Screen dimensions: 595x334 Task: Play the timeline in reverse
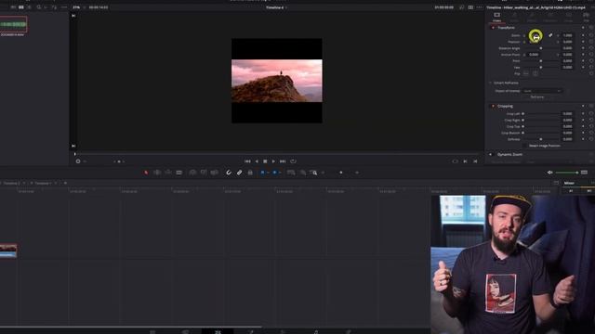[257, 161]
